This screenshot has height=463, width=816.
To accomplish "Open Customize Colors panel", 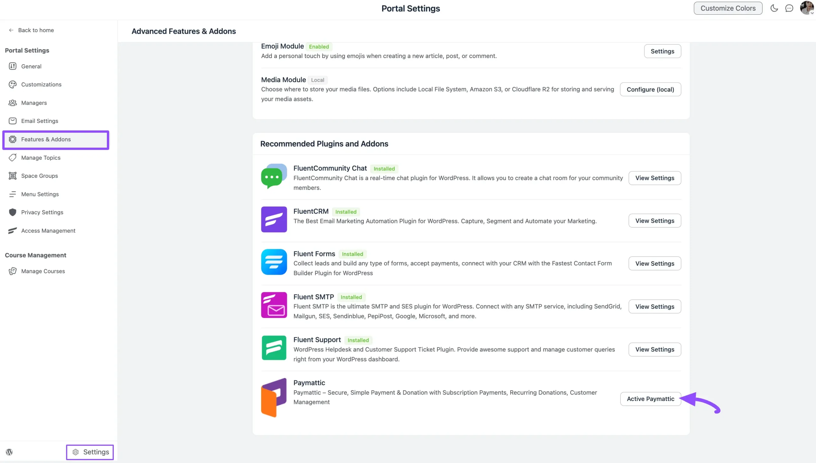I will click(x=728, y=8).
